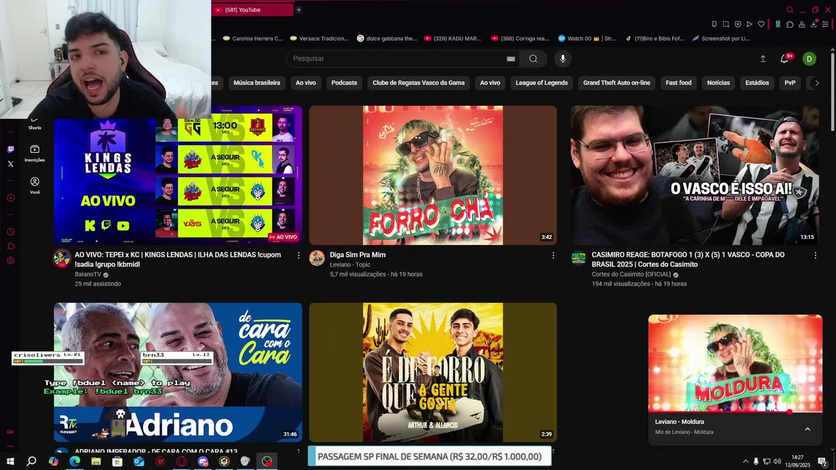
Task: Open Twitch in the Opera GX sidebar
Action: click(10, 149)
